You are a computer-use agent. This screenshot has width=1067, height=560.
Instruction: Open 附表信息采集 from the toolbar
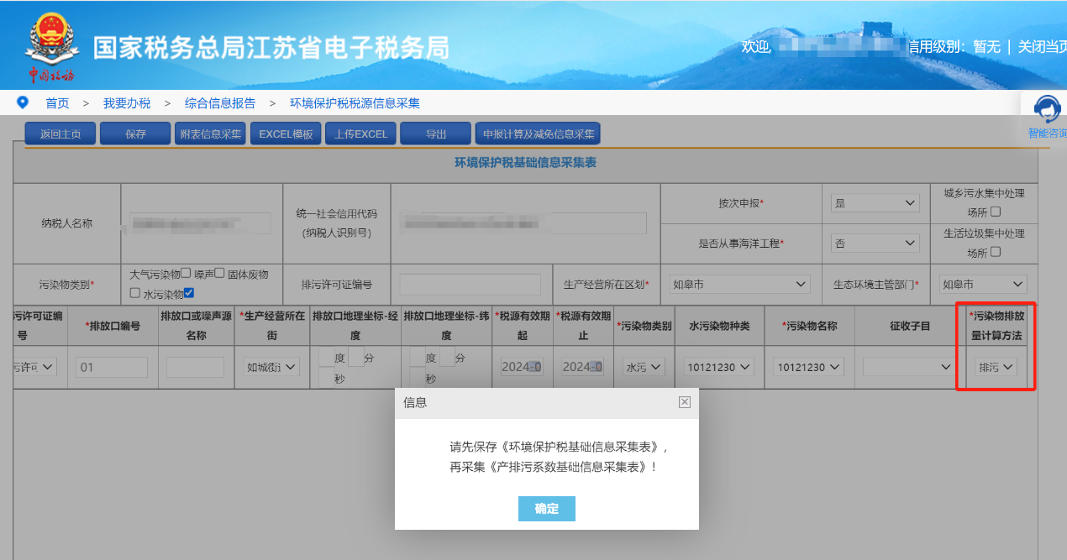click(210, 134)
